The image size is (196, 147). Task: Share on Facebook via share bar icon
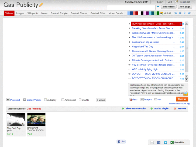tap(159, 142)
